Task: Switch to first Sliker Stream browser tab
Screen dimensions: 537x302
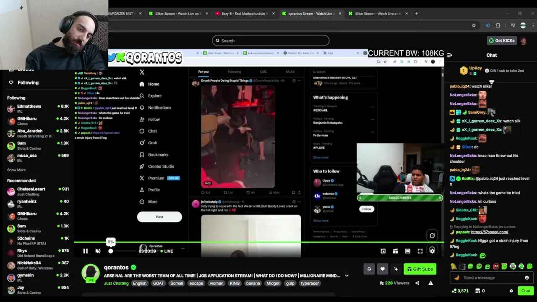Action: click(x=178, y=13)
